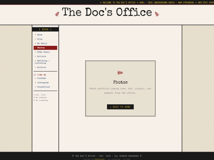The height and width of the screenshot is (160, 214).
Task: Click the red icon left of the title
Action: pyautogui.click(x=57, y=14)
